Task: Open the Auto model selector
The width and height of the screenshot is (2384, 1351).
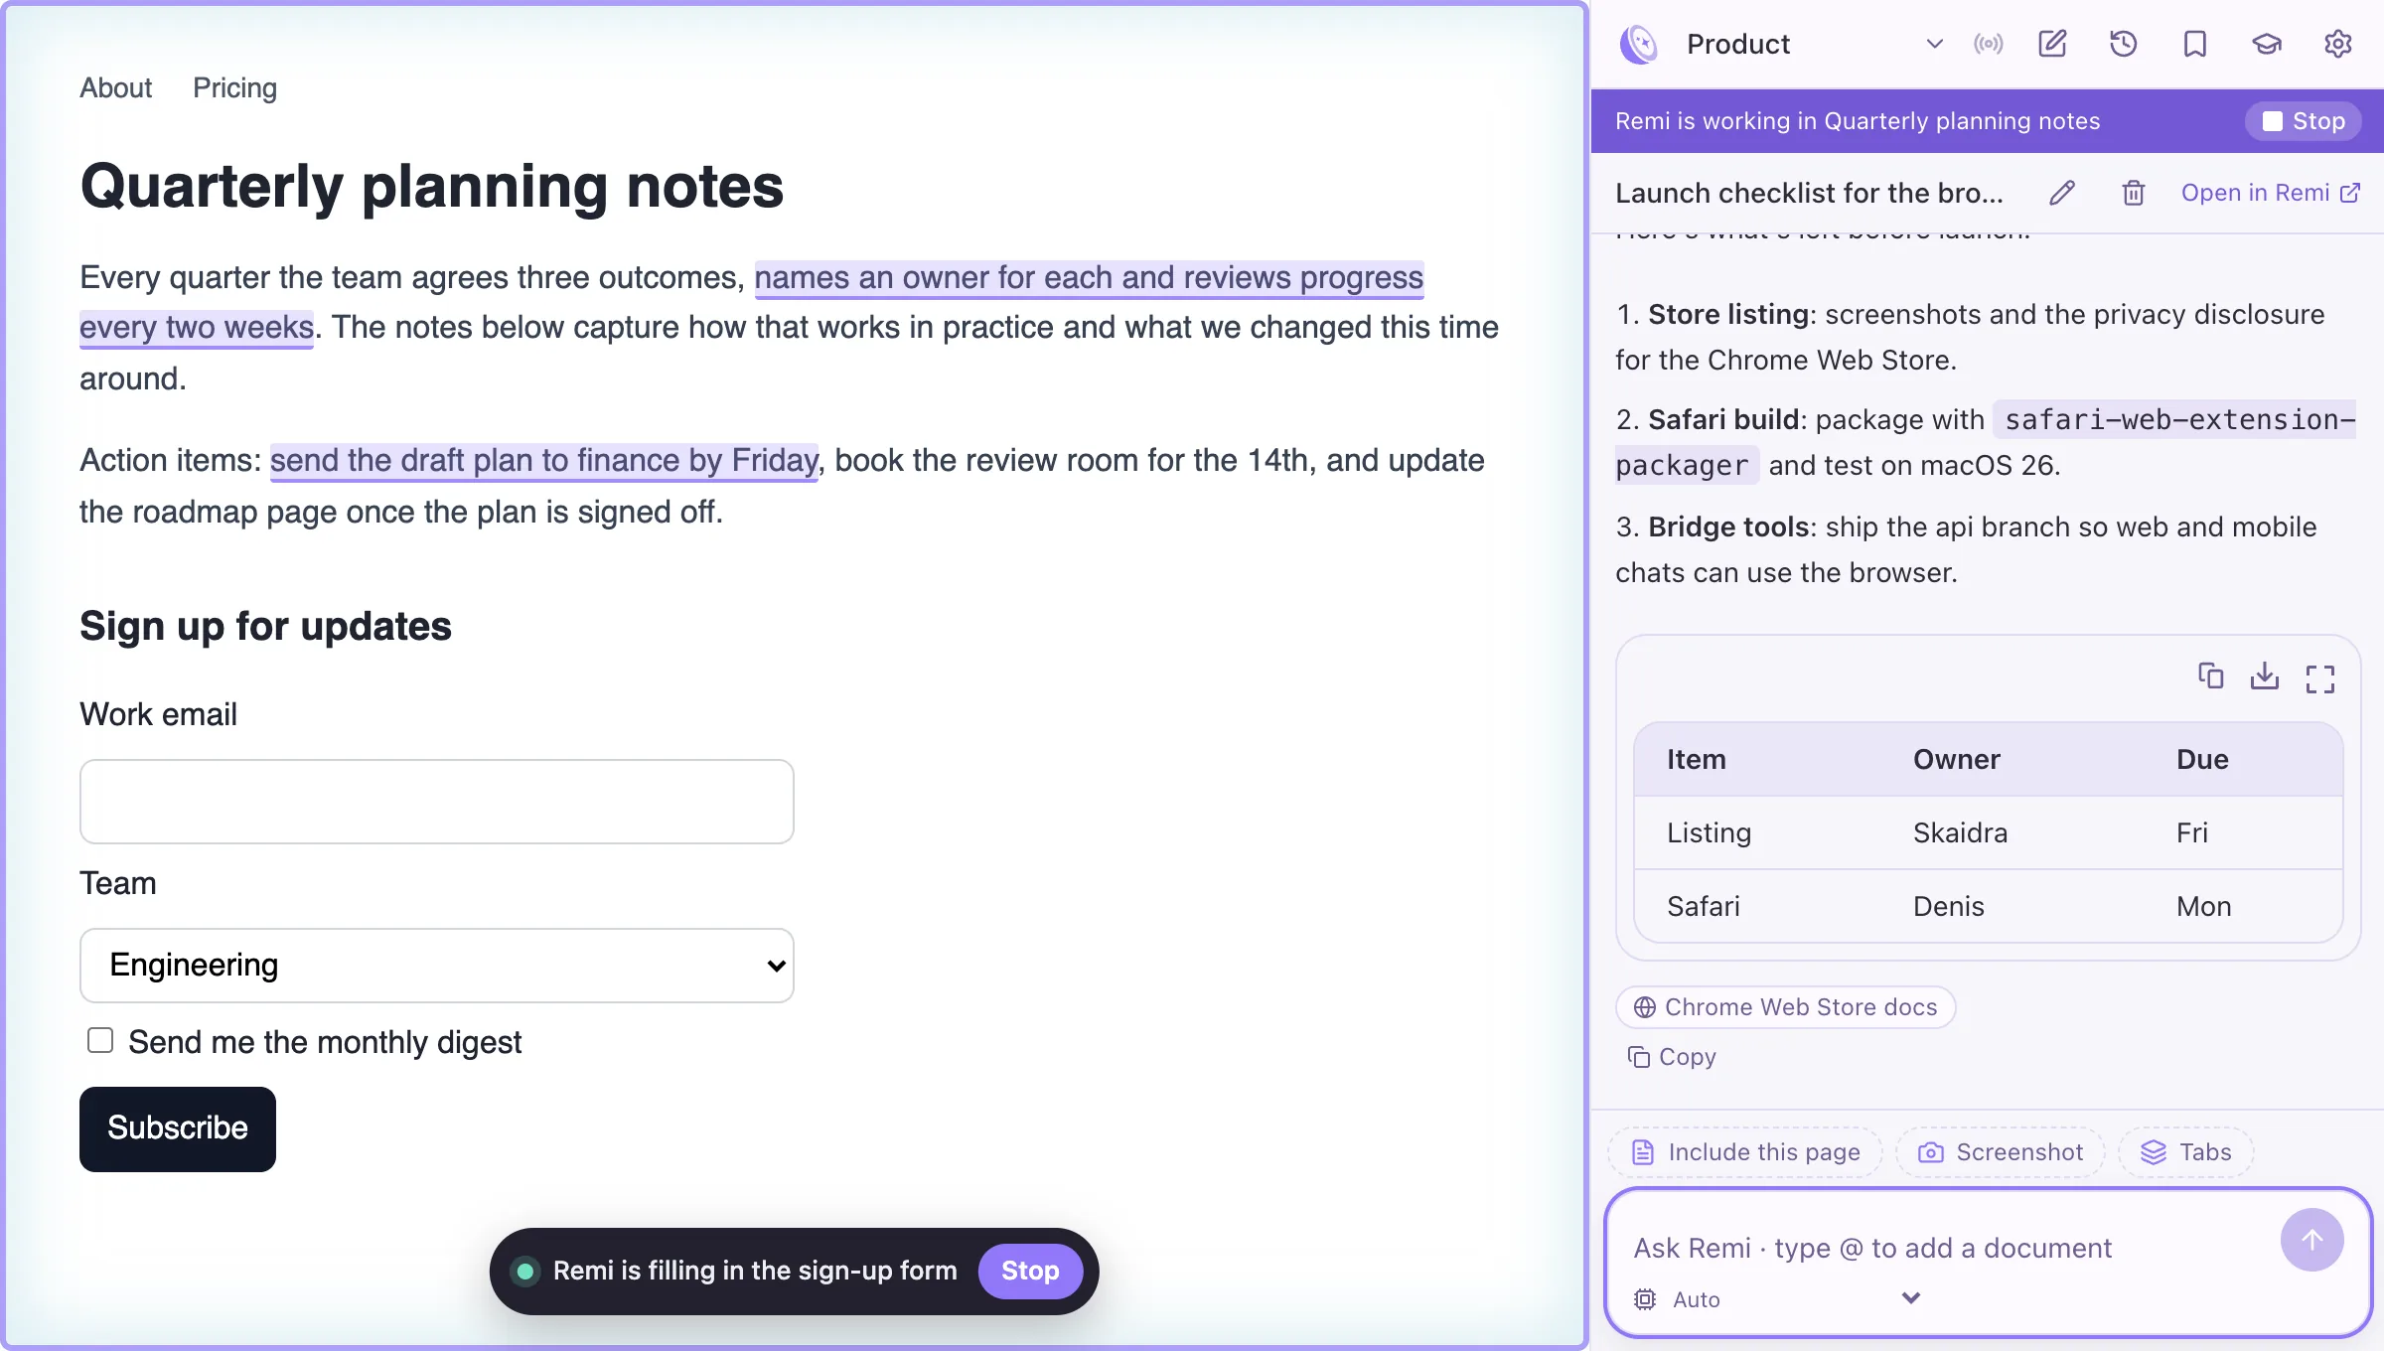Action: pos(1778,1299)
